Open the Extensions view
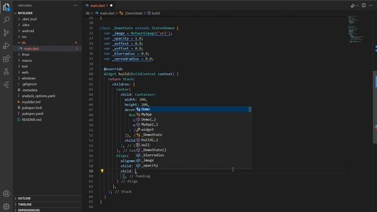 click(6, 59)
